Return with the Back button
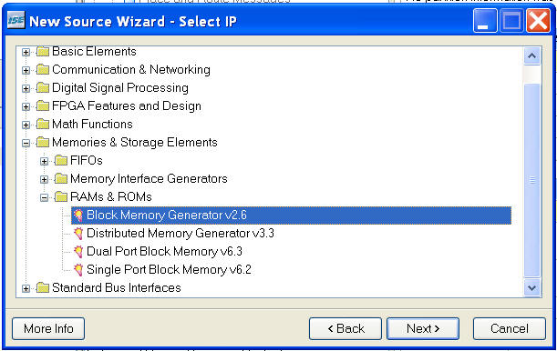 [346, 328]
